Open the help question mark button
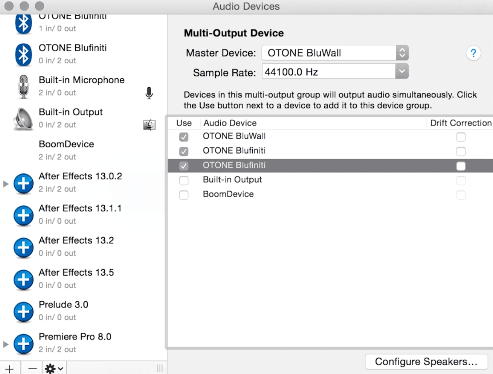Image resolution: width=493 pixels, height=374 pixels. tap(473, 53)
